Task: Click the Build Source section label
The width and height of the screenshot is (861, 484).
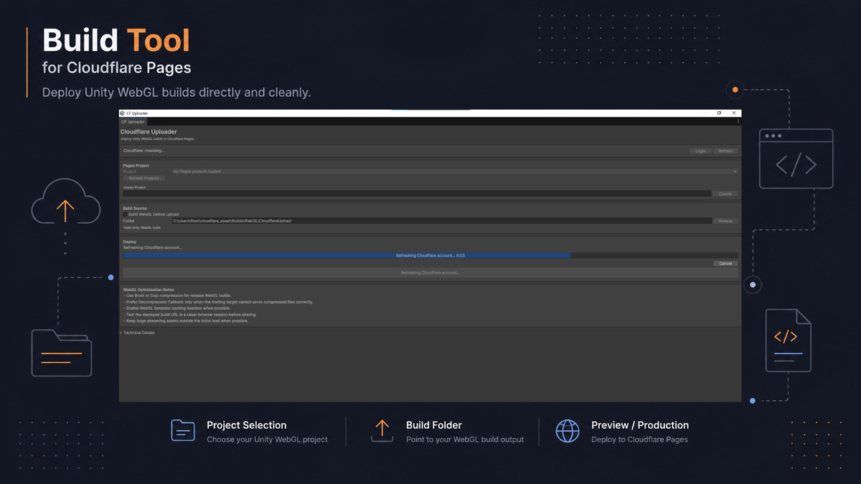Action: coord(135,208)
